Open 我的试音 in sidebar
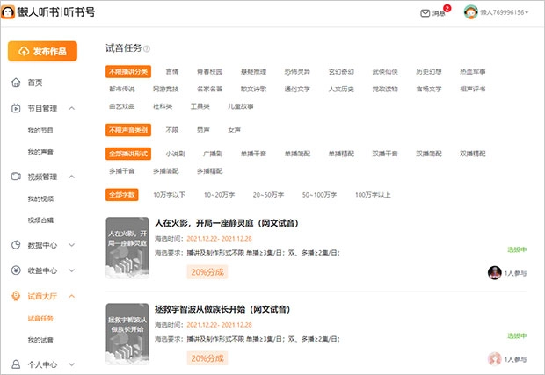Viewport: 545px width, 375px height. 40,340
